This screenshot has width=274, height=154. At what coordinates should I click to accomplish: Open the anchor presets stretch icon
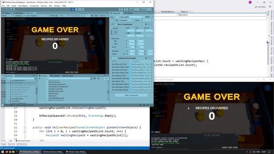tap(116, 33)
